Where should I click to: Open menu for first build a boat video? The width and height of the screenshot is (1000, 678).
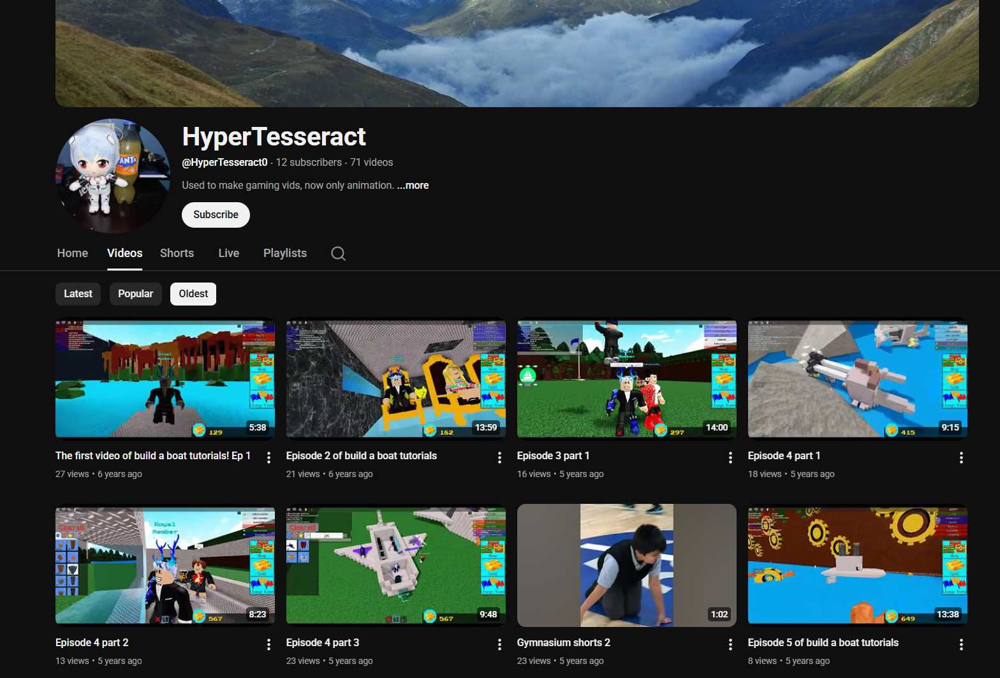[x=268, y=457]
